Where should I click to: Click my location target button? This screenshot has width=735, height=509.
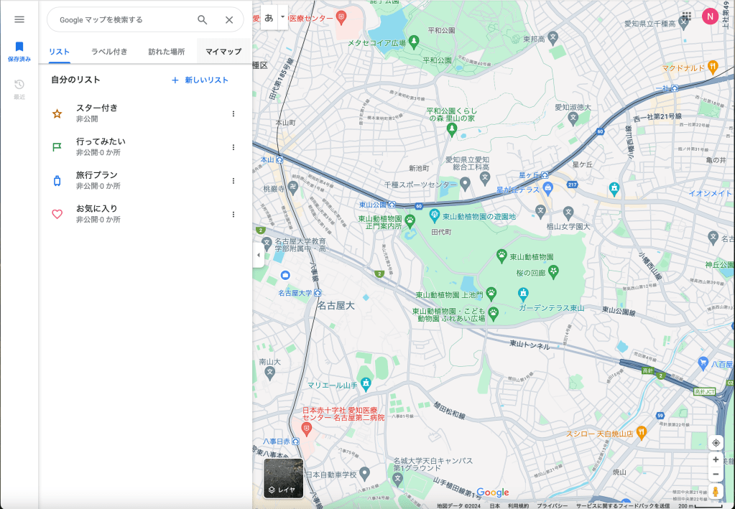tap(716, 443)
